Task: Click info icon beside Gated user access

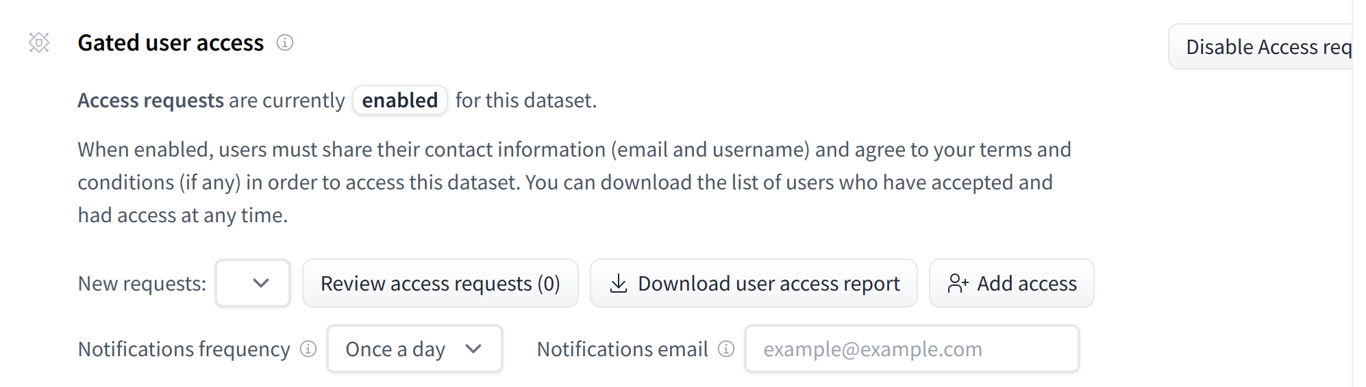Action: coord(285,42)
